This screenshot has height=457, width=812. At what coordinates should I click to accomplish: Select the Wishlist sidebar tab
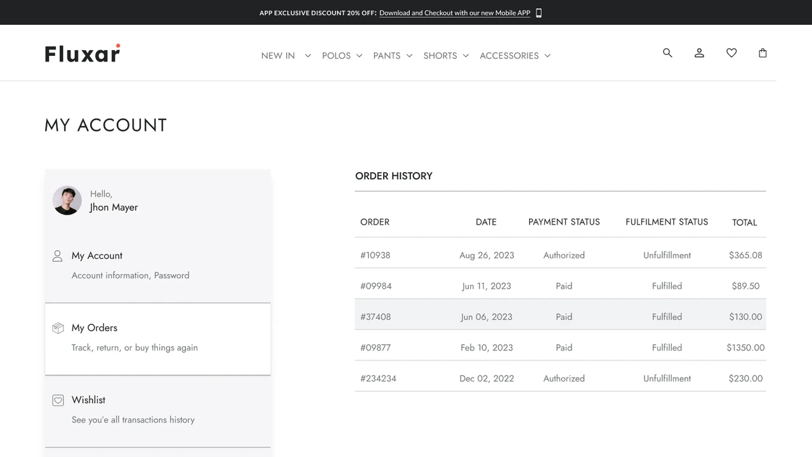pos(158,411)
